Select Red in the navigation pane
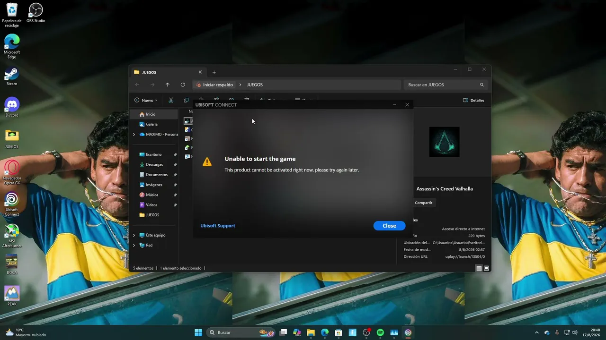Viewport: 606px width, 340px height. (149, 245)
